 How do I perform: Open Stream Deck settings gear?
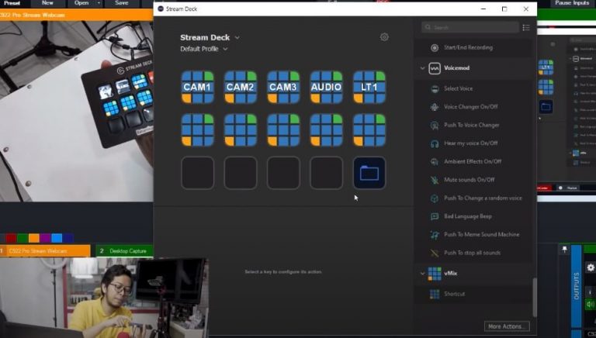384,37
